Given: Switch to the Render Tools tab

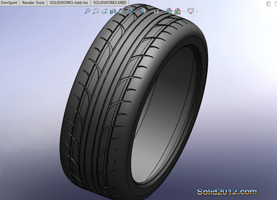Looking at the screenshot, I should tap(33, 3).
